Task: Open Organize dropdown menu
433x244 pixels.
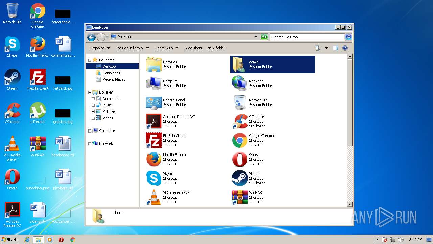Action: [x=99, y=48]
